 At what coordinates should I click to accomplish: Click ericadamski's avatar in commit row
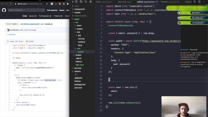tap(8, 30)
